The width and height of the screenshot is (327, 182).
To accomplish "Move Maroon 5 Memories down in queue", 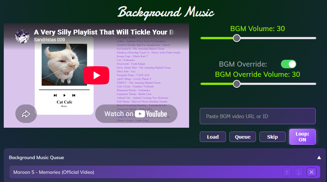I will tap(299, 172).
